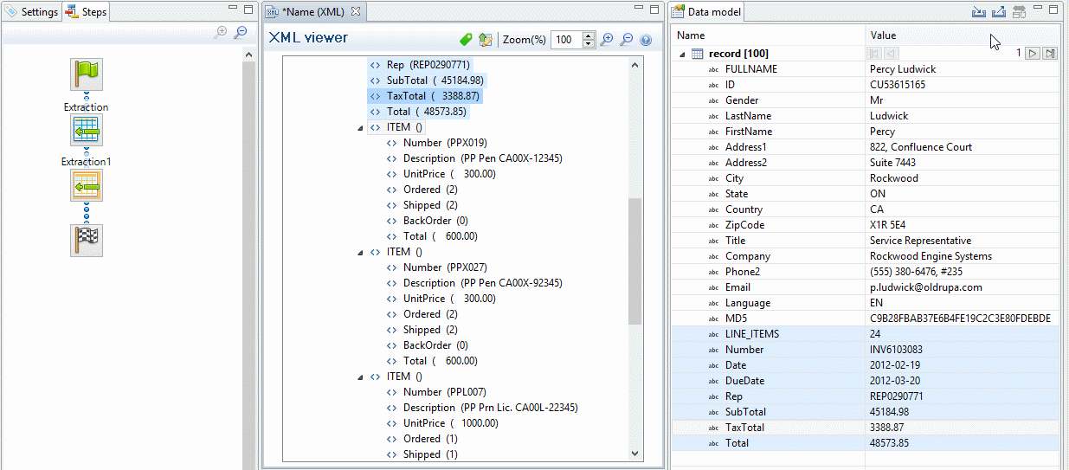Zoom in on the XML viewer
This screenshot has width=1069, height=470.
coord(607,40)
